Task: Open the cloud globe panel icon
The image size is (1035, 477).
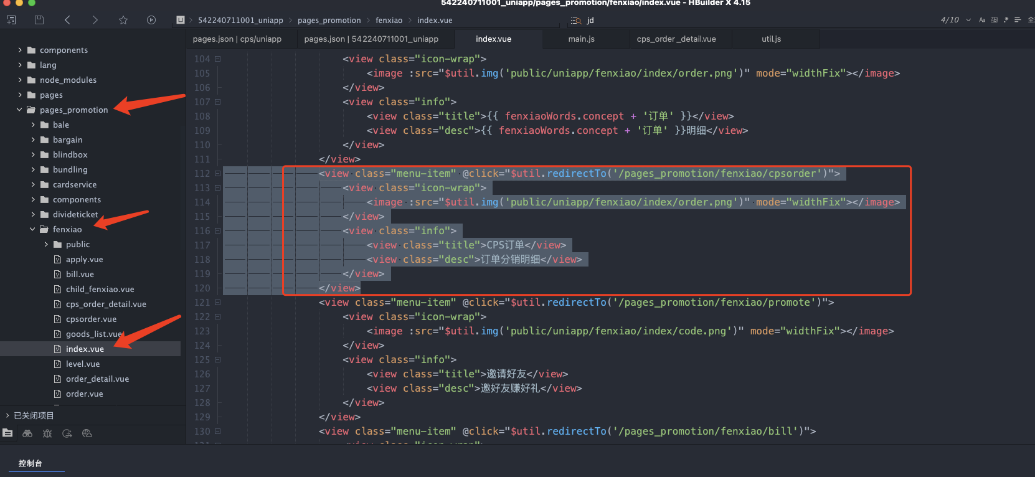Action: click(87, 433)
